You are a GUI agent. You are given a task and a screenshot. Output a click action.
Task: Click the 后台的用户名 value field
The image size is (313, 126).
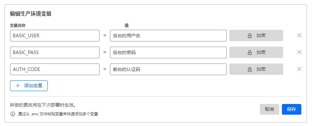coord(168,36)
